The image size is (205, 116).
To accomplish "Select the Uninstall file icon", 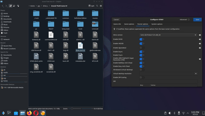I will tap(95, 26).
